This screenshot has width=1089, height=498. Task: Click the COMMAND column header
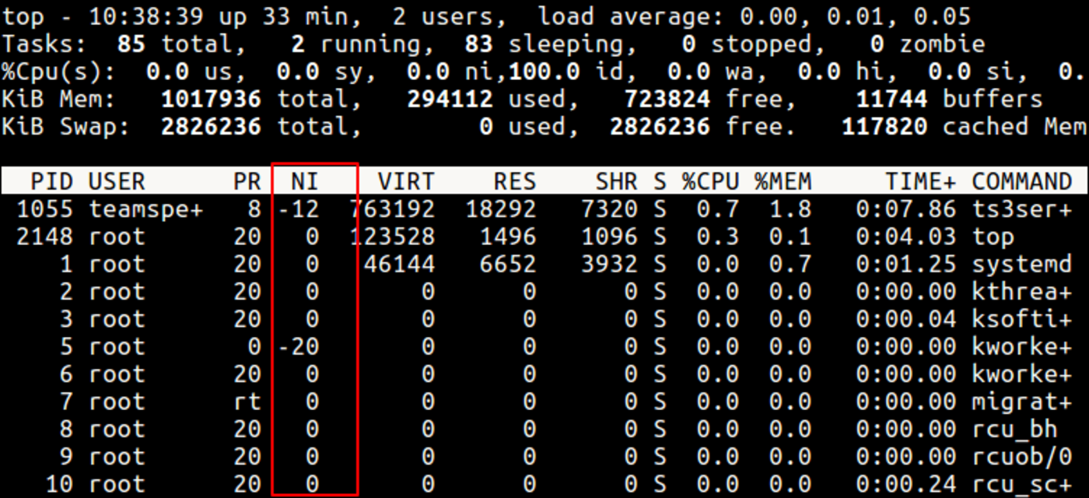pyautogui.click(x=1021, y=182)
